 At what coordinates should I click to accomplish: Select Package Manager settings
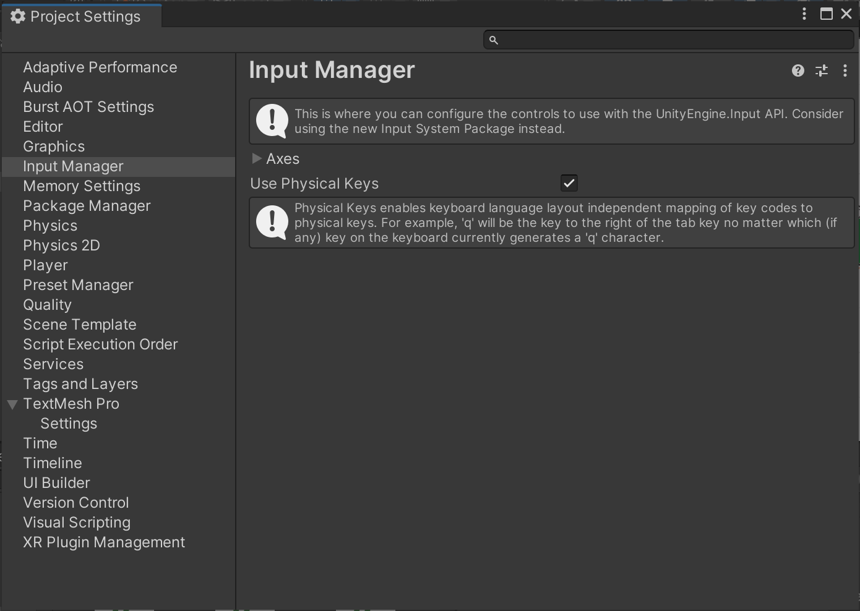pos(87,206)
